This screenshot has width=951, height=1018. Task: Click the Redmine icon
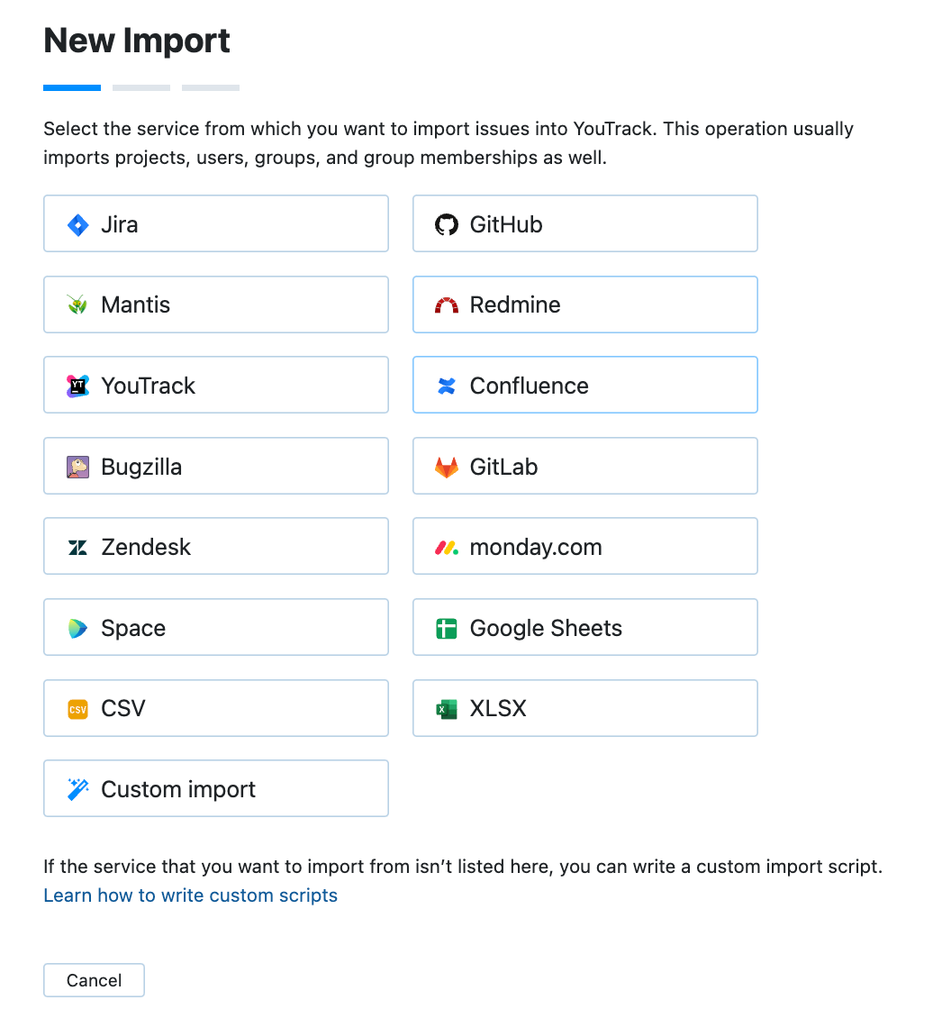[448, 304]
